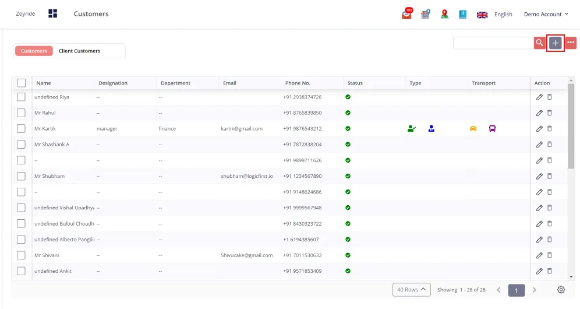Go to the previous page arrow
This screenshot has height=309, width=580.
[498, 290]
